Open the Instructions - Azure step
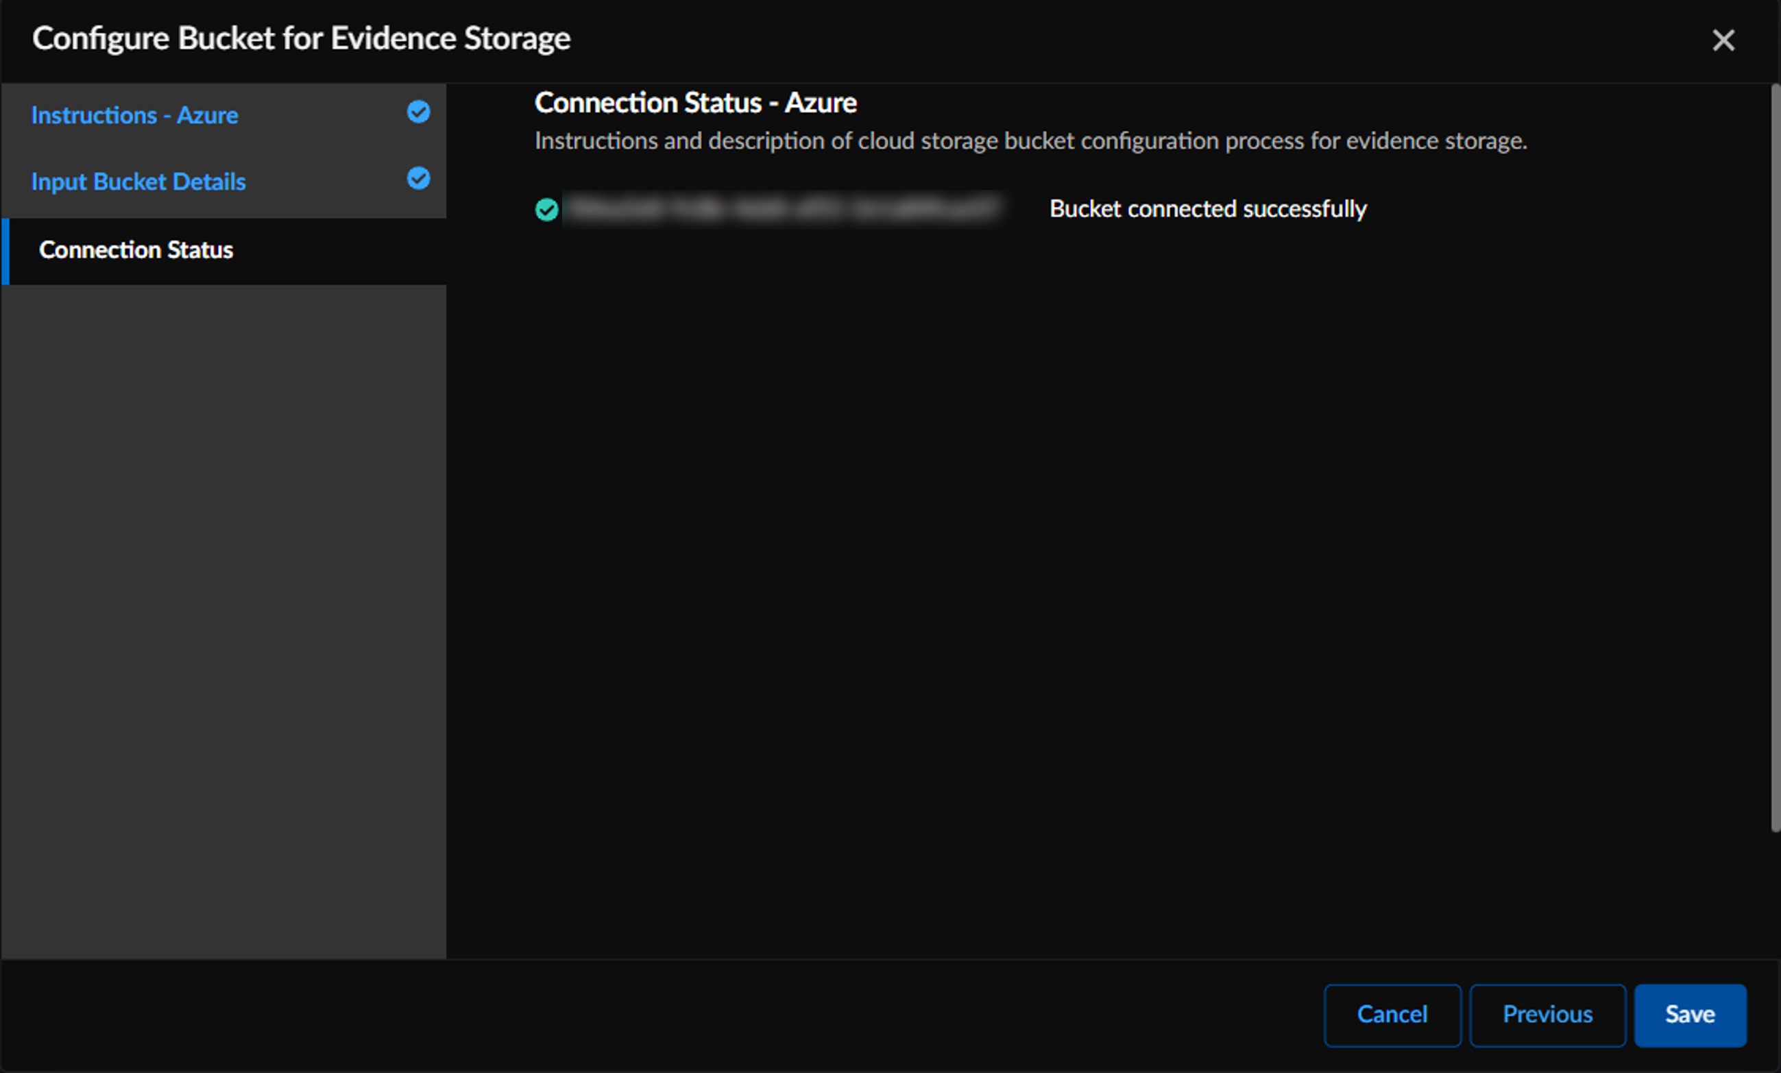 click(134, 116)
